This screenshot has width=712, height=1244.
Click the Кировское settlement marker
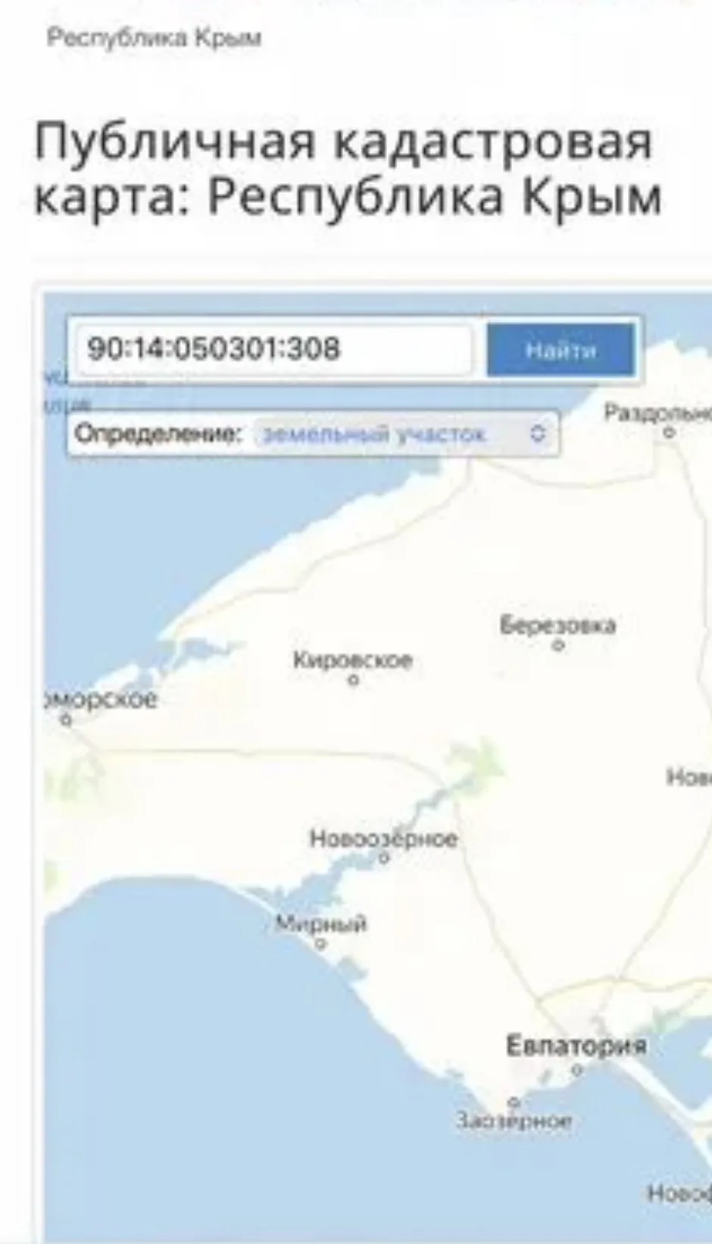353,680
